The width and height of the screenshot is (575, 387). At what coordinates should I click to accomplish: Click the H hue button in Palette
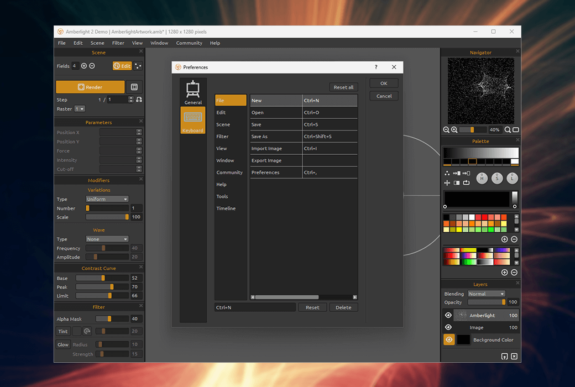[482, 179]
